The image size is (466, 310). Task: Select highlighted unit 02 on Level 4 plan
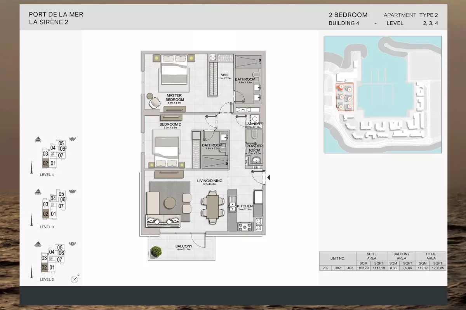click(45, 164)
